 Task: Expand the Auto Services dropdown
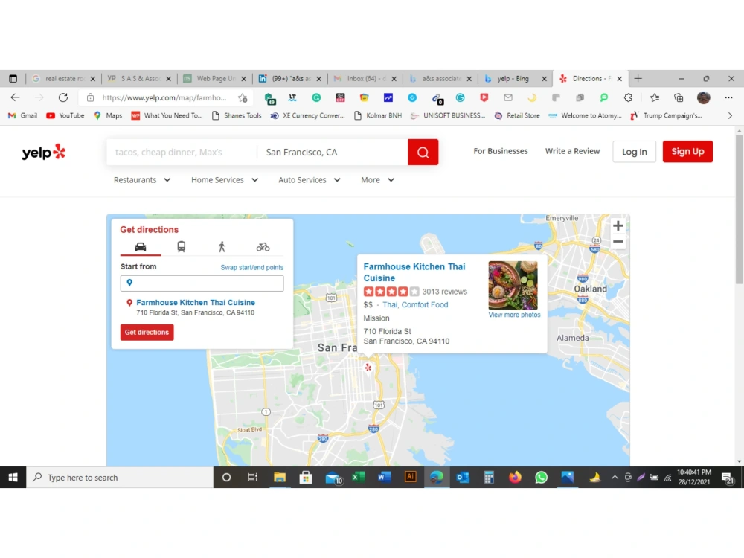(x=310, y=180)
